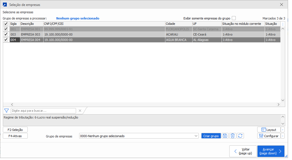Image resolution: width=292 pixels, height=160 pixels.
Task: Click the delete group trash icon
Action: pyautogui.click(x=232, y=136)
